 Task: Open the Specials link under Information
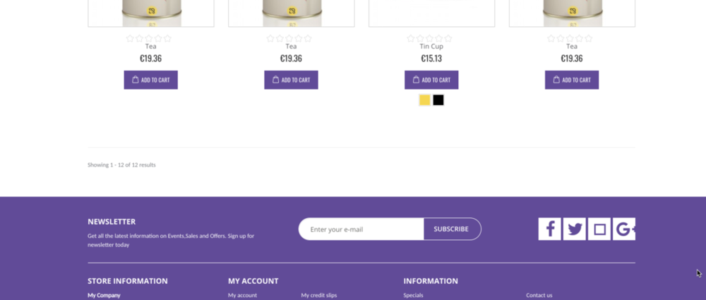[x=413, y=295]
